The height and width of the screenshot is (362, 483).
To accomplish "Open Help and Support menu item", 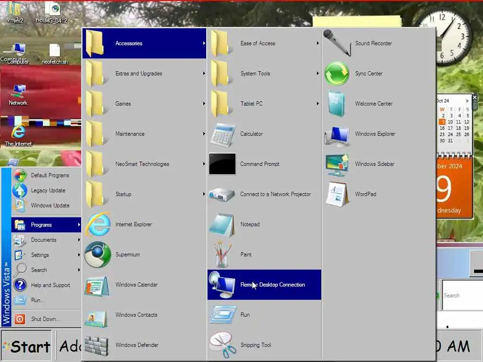I will click(47, 285).
